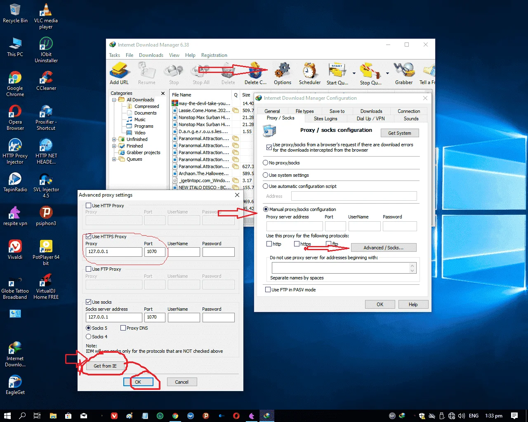
Task: Open Proxifier Shortcut on desktop
Action: tap(46, 117)
